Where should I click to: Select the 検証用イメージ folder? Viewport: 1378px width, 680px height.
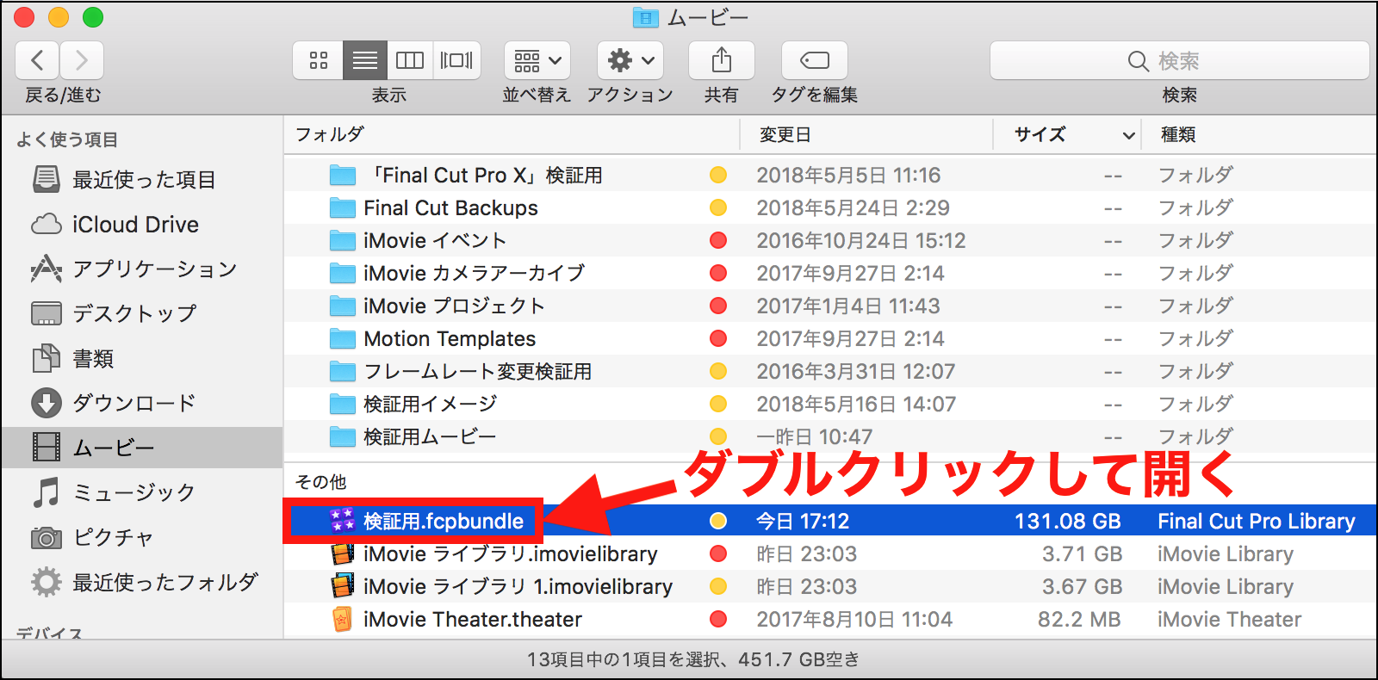pos(829,404)
